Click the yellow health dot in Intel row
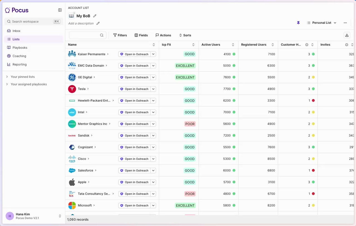356x226 pixels. (x=313, y=112)
